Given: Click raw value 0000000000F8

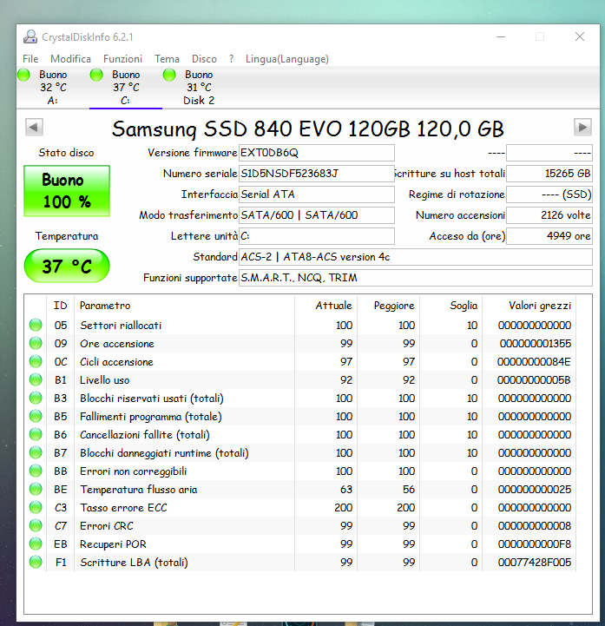Looking at the screenshot, I should [x=535, y=544].
